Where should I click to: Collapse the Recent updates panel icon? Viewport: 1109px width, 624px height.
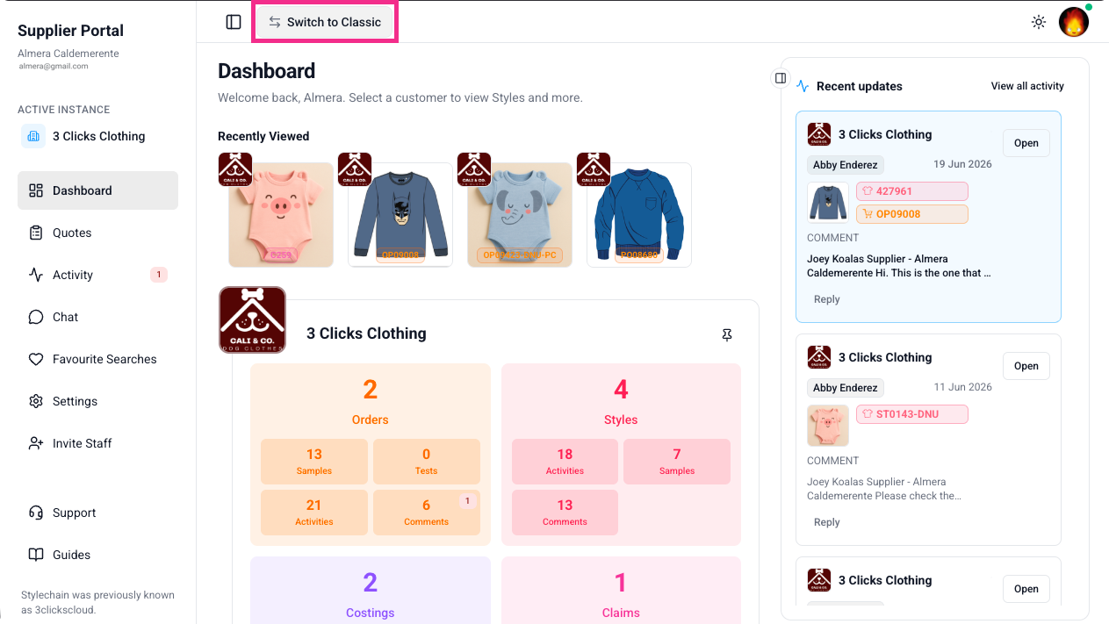pos(780,78)
